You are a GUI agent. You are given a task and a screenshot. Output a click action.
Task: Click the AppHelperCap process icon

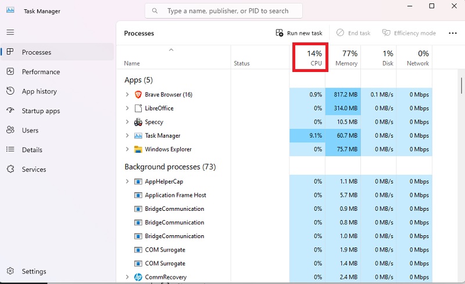pos(138,181)
